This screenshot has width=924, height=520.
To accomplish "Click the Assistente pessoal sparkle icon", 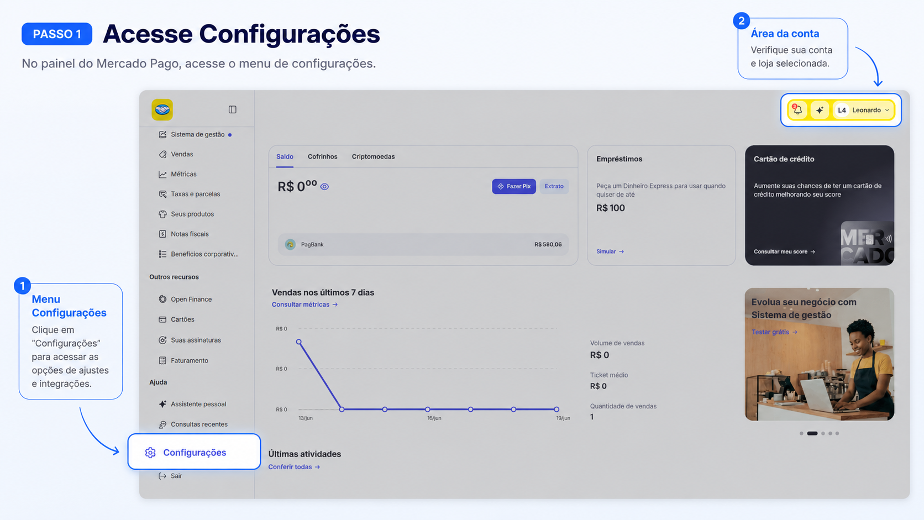I will (x=162, y=404).
